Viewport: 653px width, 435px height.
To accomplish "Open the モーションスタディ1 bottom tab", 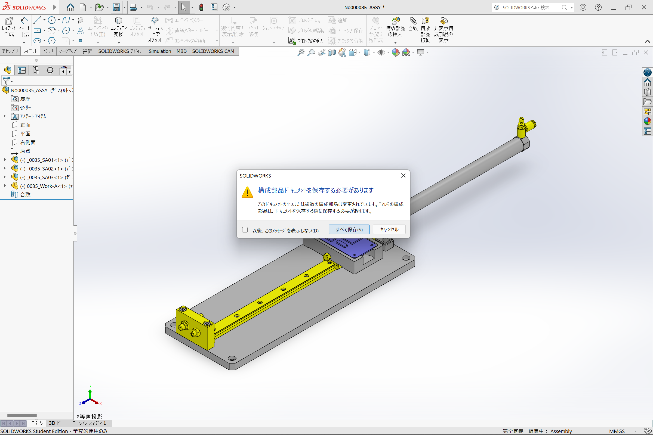I will pos(90,423).
